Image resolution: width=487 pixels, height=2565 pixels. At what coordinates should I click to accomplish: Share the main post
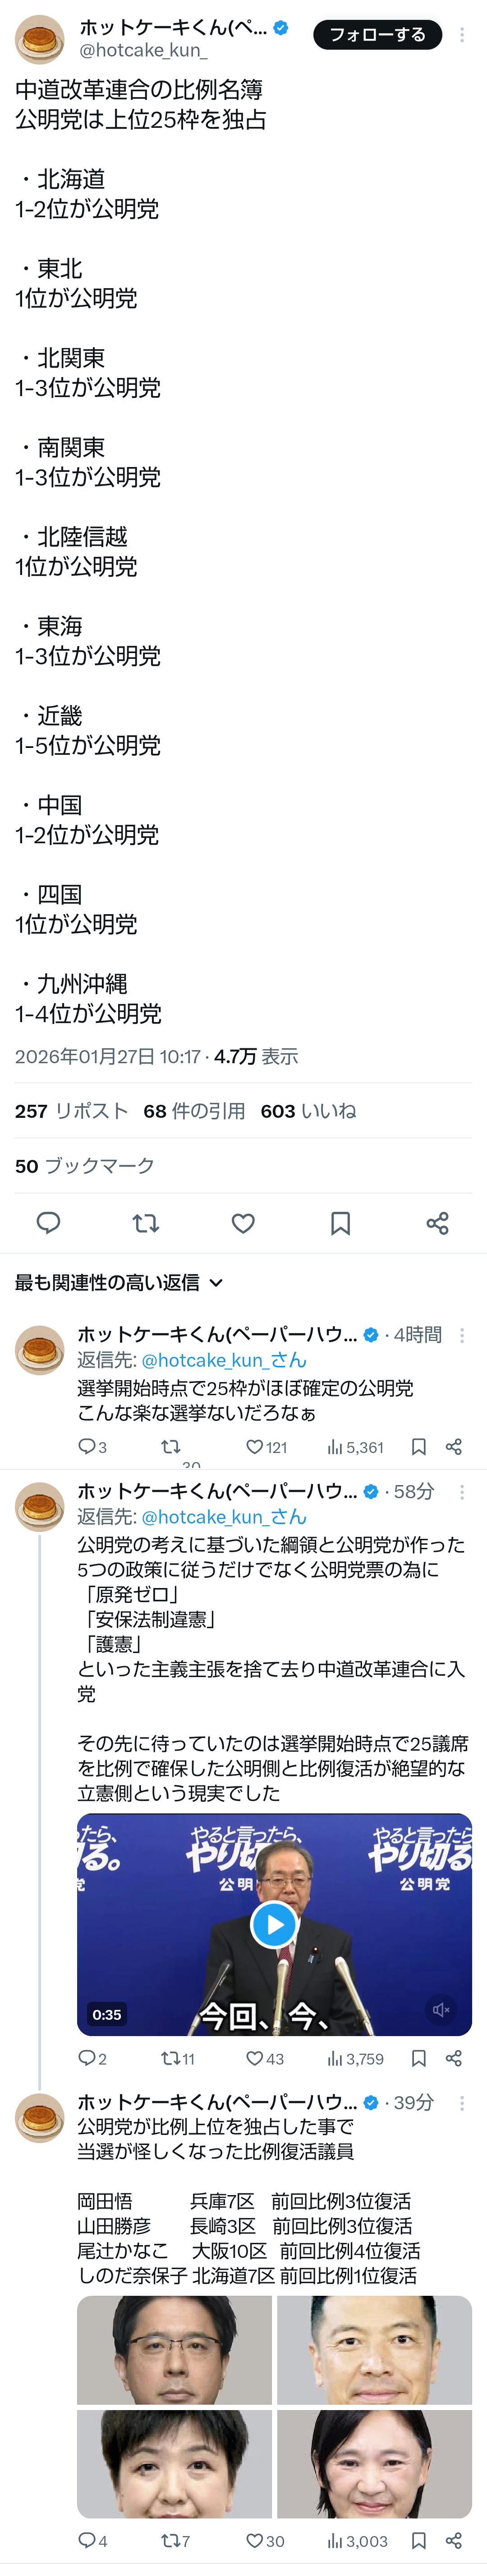(x=437, y=1223)
